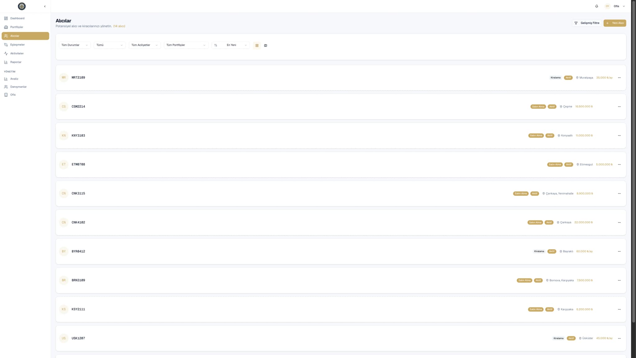This screenshot has width=636, height=358.
Task: Open more options for ETM0708
Action: point(619,164)
